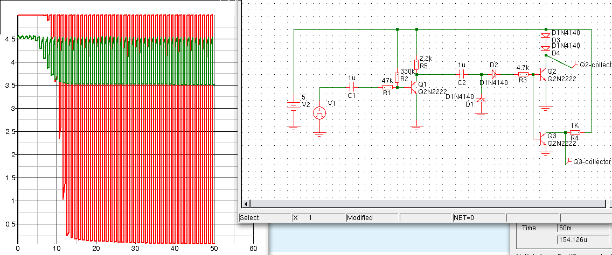This screenshot has width=612, height=255.
Task: Select the 1K resistor R4
Action: pos(575,132)
